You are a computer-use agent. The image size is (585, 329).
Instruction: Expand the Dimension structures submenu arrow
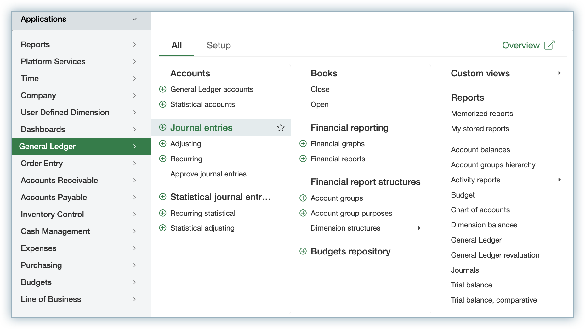tap(419, 228)
